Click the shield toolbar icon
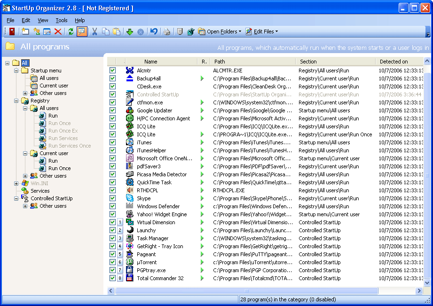This screenshot has width=433, height=306. 180,31
